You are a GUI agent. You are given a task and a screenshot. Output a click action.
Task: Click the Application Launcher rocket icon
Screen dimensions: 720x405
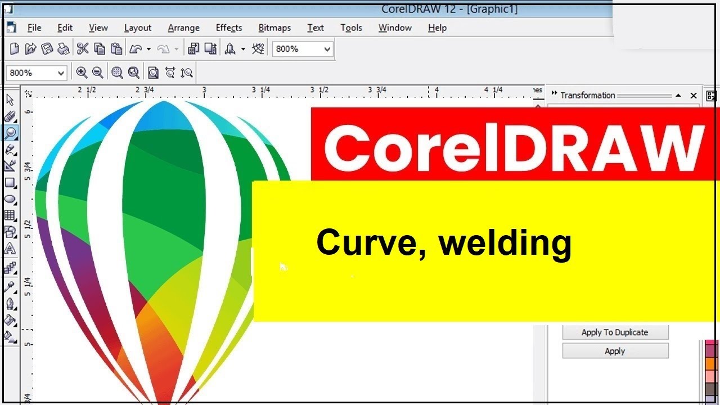point(230,49)
